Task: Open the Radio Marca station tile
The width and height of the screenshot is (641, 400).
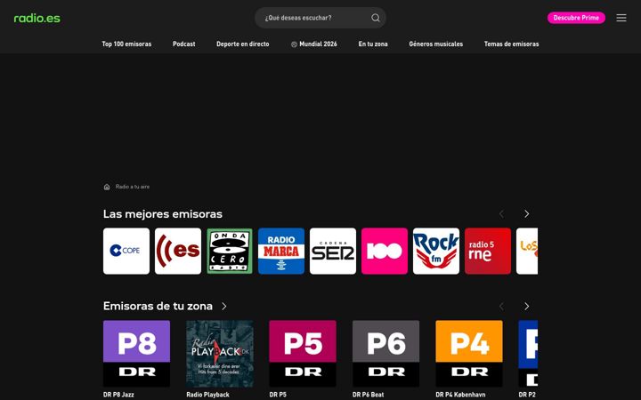Action: (x=281, y=251)
